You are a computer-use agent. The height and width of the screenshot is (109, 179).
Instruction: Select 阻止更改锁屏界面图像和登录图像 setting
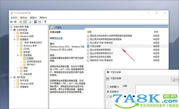click(106, 39)
